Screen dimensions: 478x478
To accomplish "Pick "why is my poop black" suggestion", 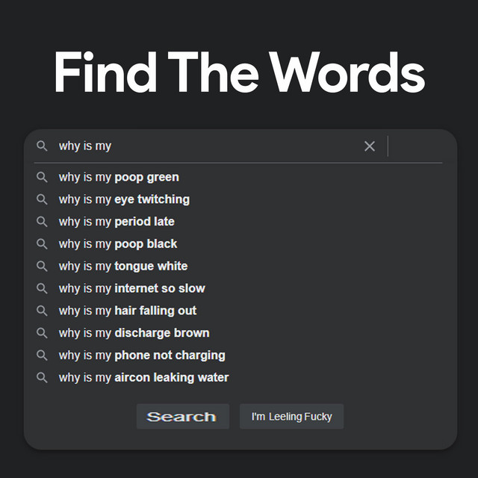I will [118, 243].
